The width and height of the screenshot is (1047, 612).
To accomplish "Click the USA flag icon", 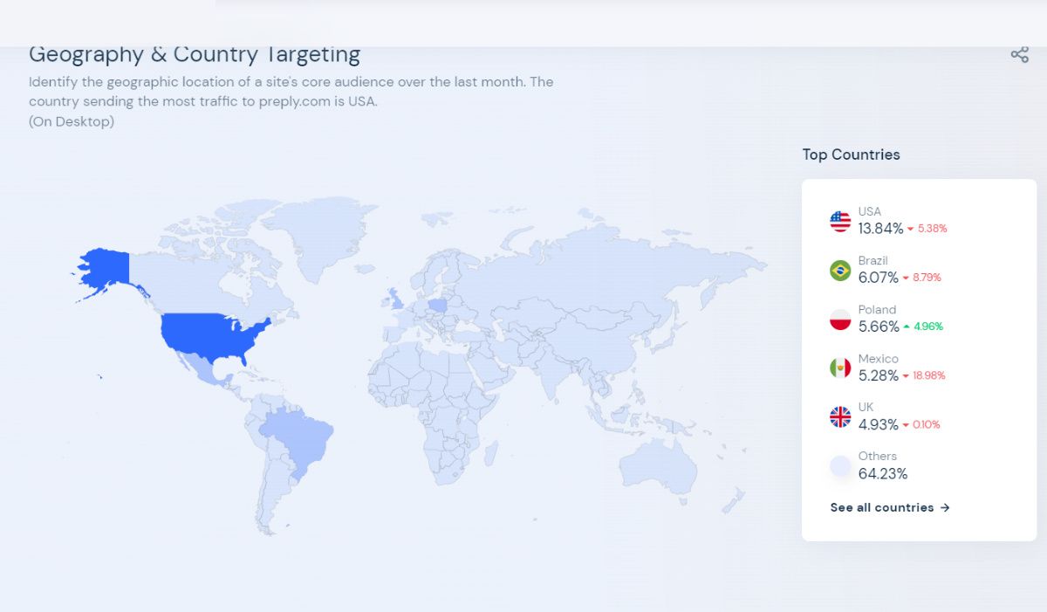I will 840,221.
